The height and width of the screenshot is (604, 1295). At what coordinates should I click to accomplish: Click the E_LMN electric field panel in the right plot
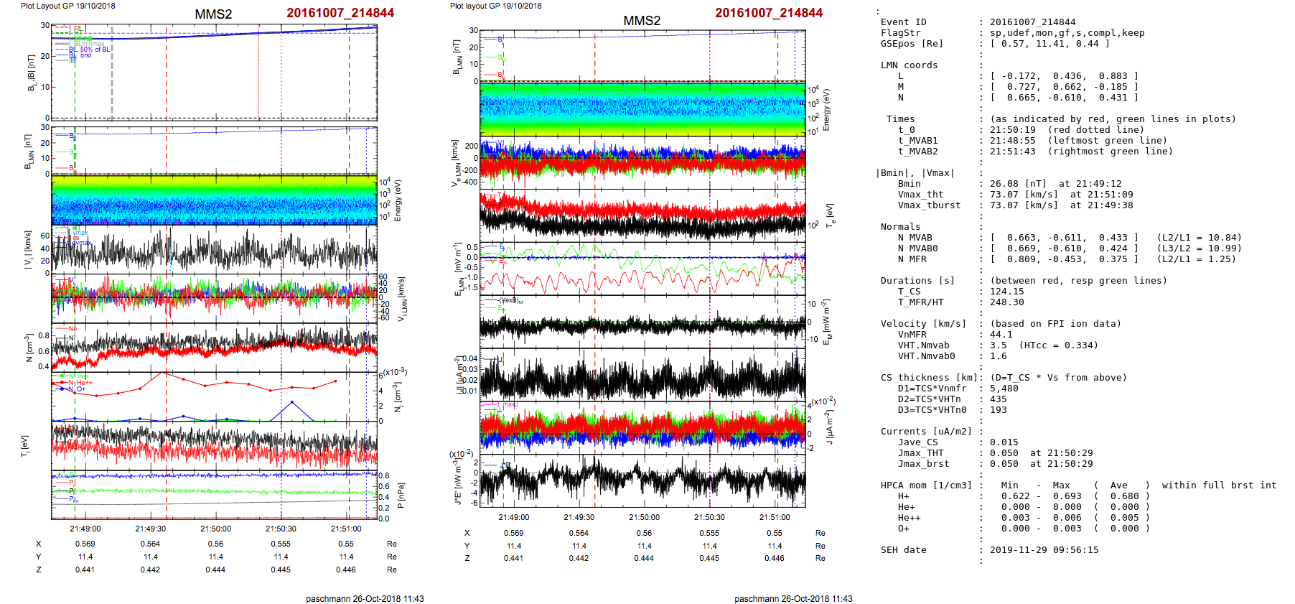642,269
